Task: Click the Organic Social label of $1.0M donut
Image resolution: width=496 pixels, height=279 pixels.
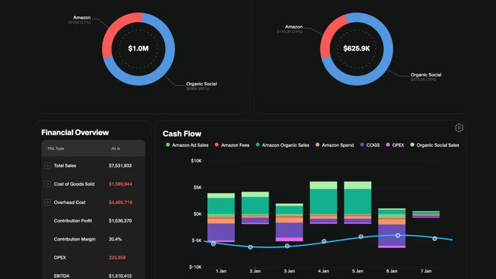Action: [201, 84]
